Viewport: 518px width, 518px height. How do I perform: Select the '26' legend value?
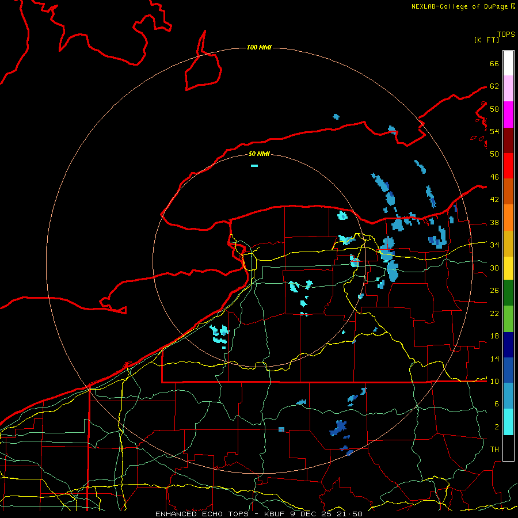[494, 291]
